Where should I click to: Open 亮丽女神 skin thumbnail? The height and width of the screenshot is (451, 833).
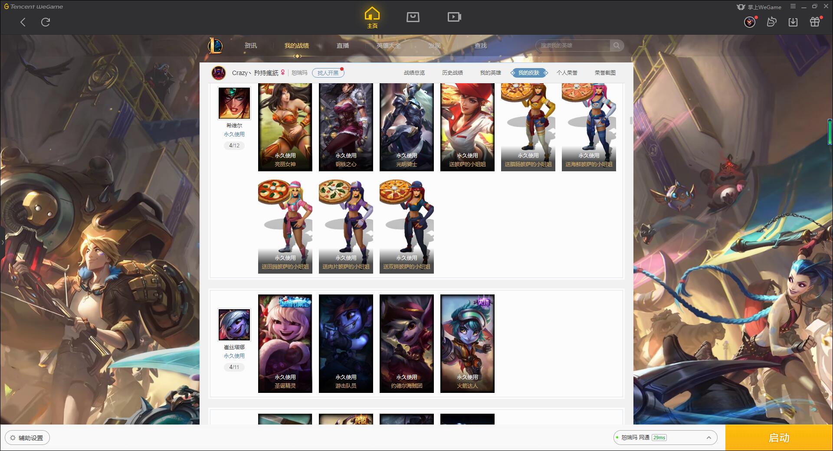coord(285,127)
